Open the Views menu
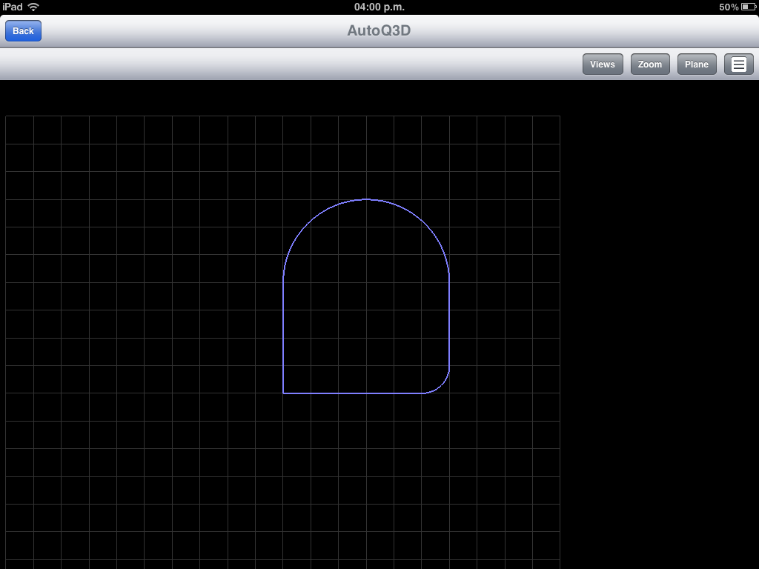 [x=603, y=64]
